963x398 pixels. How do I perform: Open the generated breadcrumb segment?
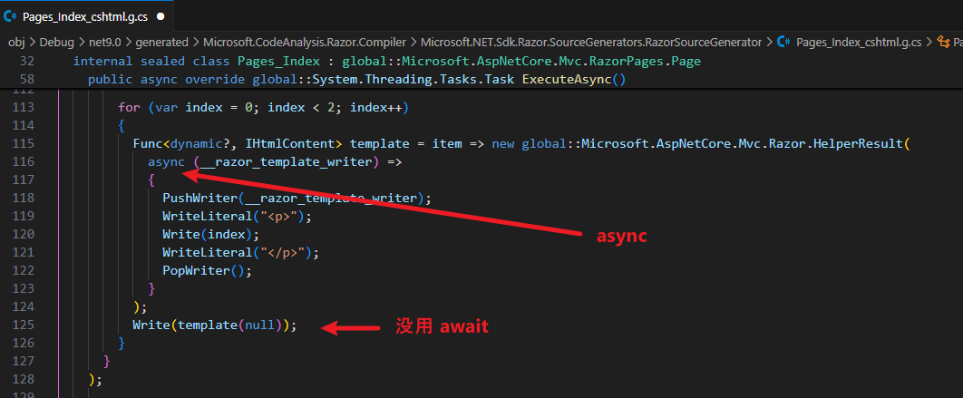[x=161, y=43]
